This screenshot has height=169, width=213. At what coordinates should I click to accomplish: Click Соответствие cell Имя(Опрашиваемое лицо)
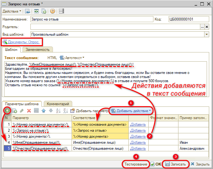(x=100, y=142)
